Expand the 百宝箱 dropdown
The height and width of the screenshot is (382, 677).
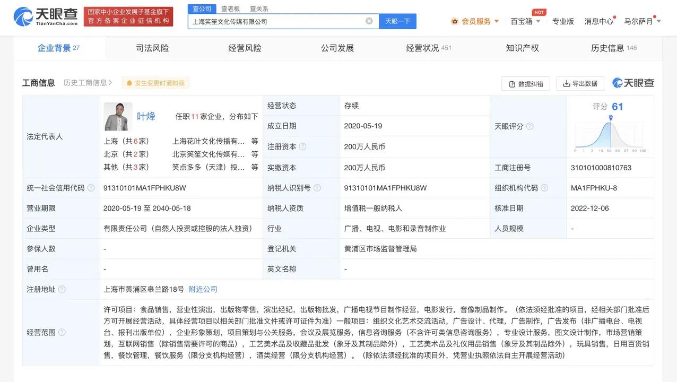coord(525,21)
